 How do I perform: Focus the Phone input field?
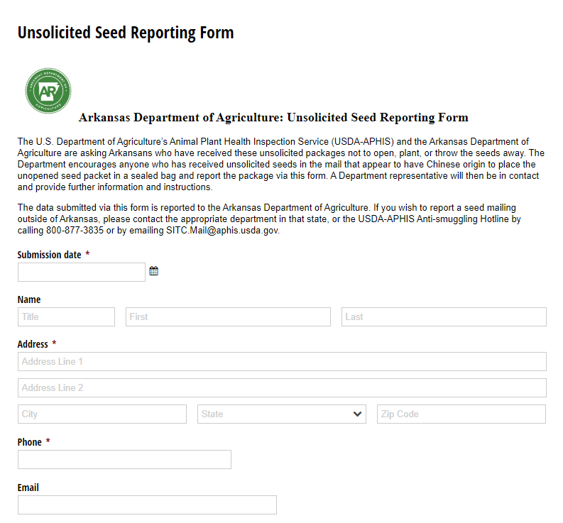tap(124, 459)
